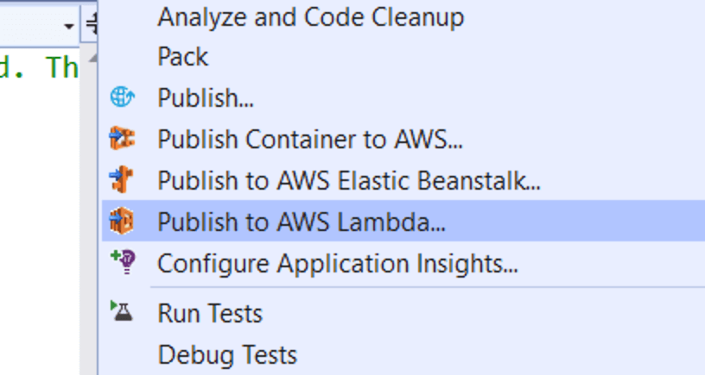
Task: Click the purple Application Insights lightbulb icon
Action: (x=124, y=262)
